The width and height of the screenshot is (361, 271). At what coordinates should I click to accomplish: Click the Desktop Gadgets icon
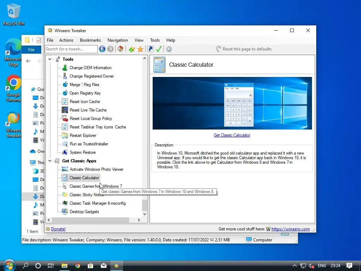tap(65, 212)
